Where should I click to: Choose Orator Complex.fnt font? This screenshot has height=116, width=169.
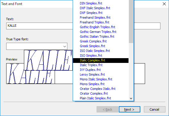pos(101,93)
